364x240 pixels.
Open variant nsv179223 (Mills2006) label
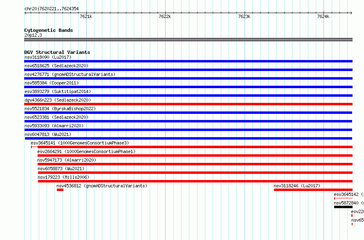63,177
